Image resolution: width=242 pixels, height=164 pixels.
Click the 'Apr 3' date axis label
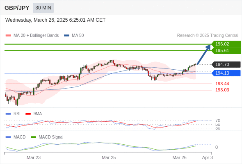point(208,158)
